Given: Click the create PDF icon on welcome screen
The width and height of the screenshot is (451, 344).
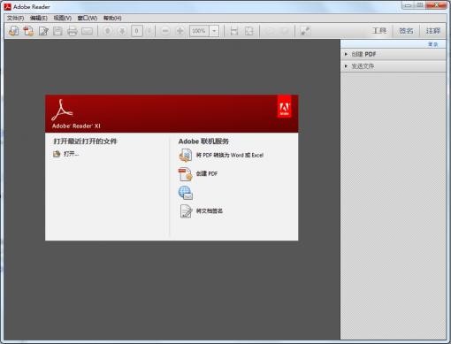Looking at the screenshot, I should click(186, 174).
